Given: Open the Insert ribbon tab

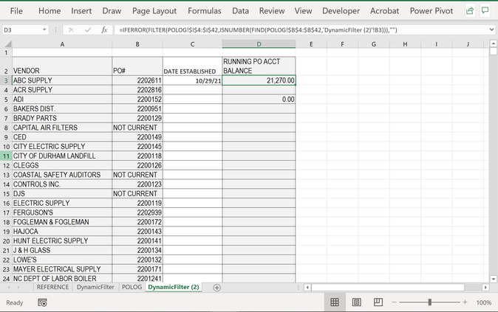Looking at the screenshot, I should click(81, 11).
